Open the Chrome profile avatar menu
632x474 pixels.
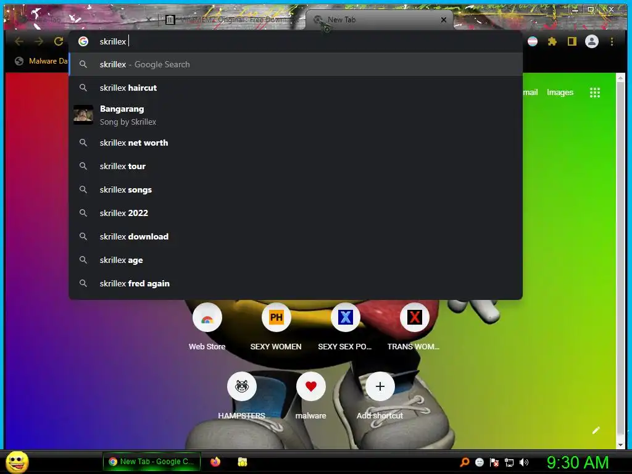click(x=592, y=41)
